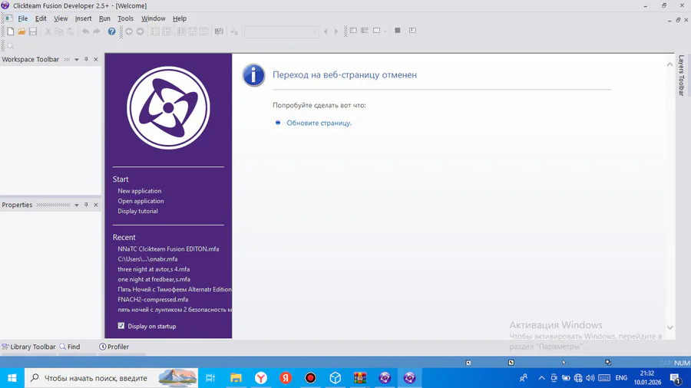Open the Frame Editor icon
The height and width of the screenshot is (388, 691).
point(167,31)
